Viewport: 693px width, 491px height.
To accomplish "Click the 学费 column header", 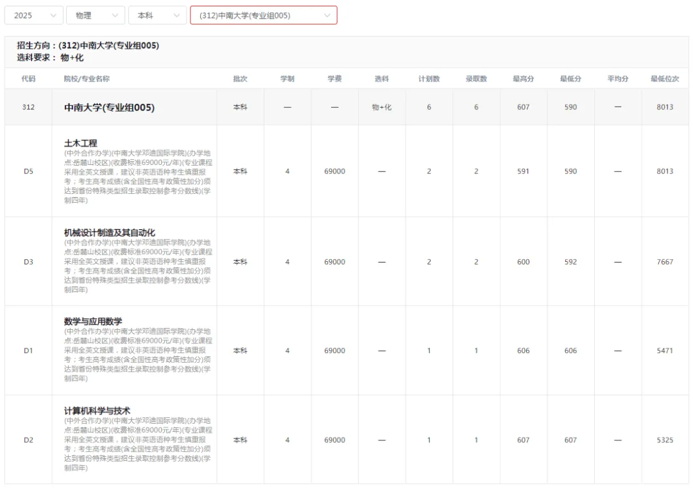I will click(x=334, y=79).
